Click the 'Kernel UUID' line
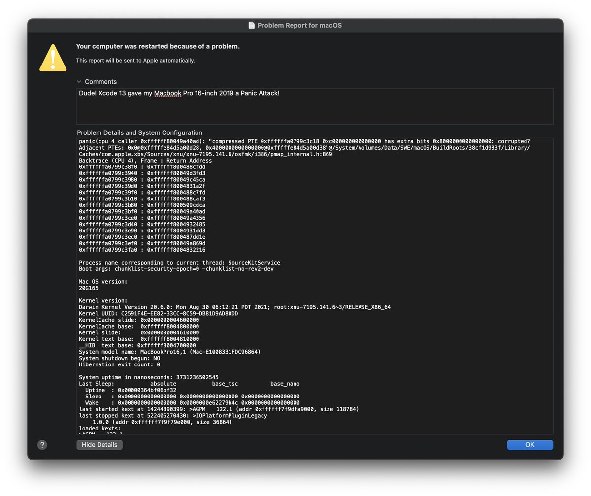Image resolution: width=591 pixels, height=496 pixels. 159,314
